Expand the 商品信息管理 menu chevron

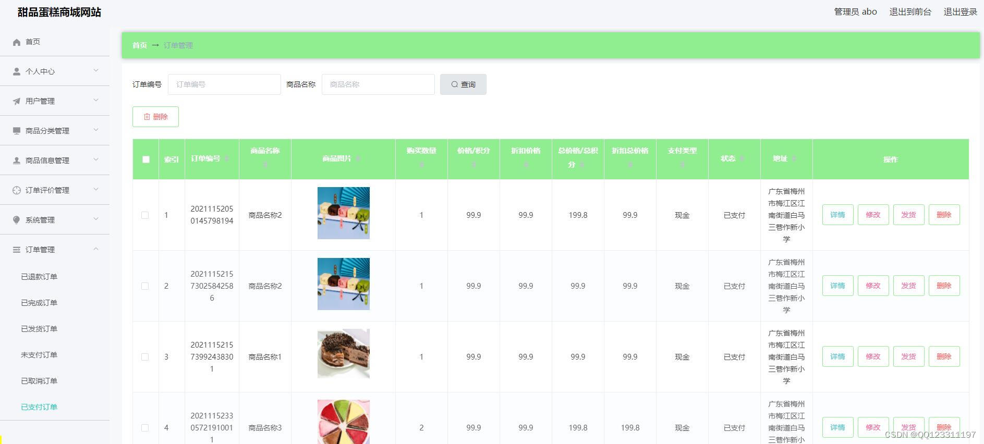pyautogui.click(x=96, y=159)
